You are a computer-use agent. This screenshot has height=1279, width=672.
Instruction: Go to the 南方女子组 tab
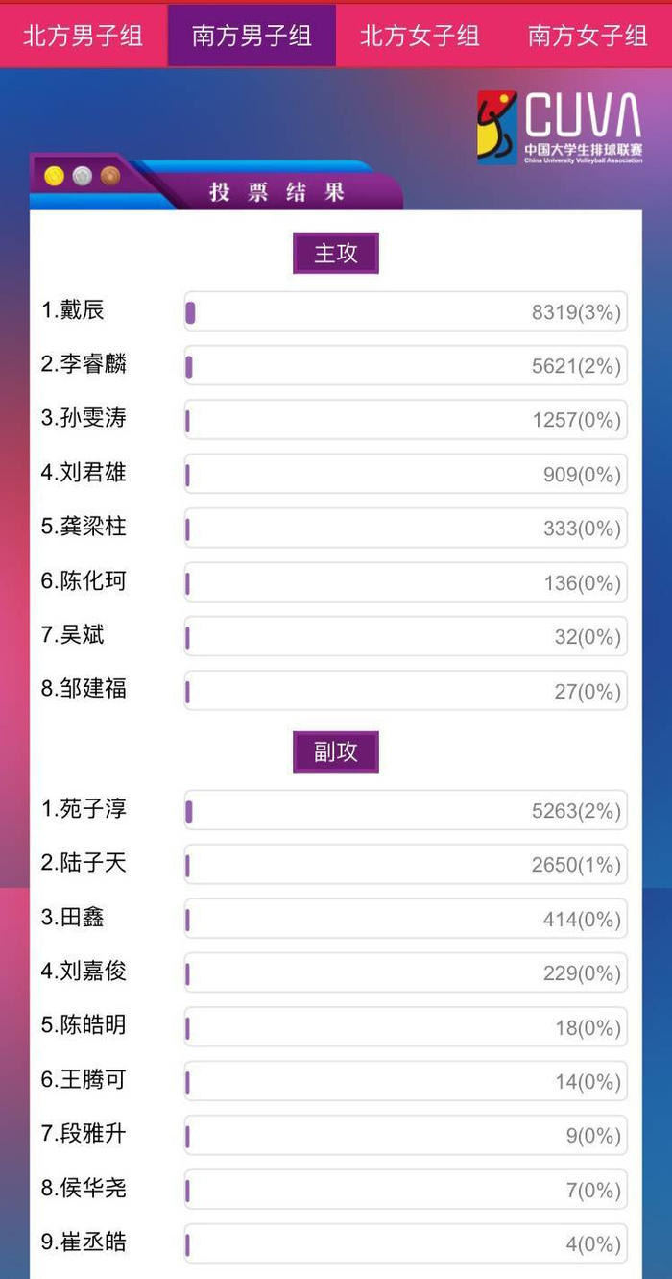[588, 37]
